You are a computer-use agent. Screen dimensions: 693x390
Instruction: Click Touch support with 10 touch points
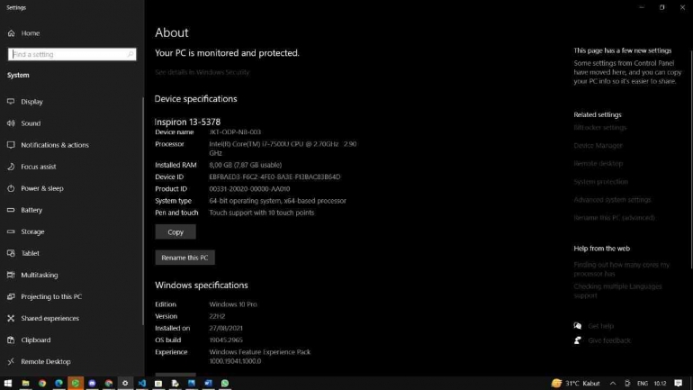point(262,213)
